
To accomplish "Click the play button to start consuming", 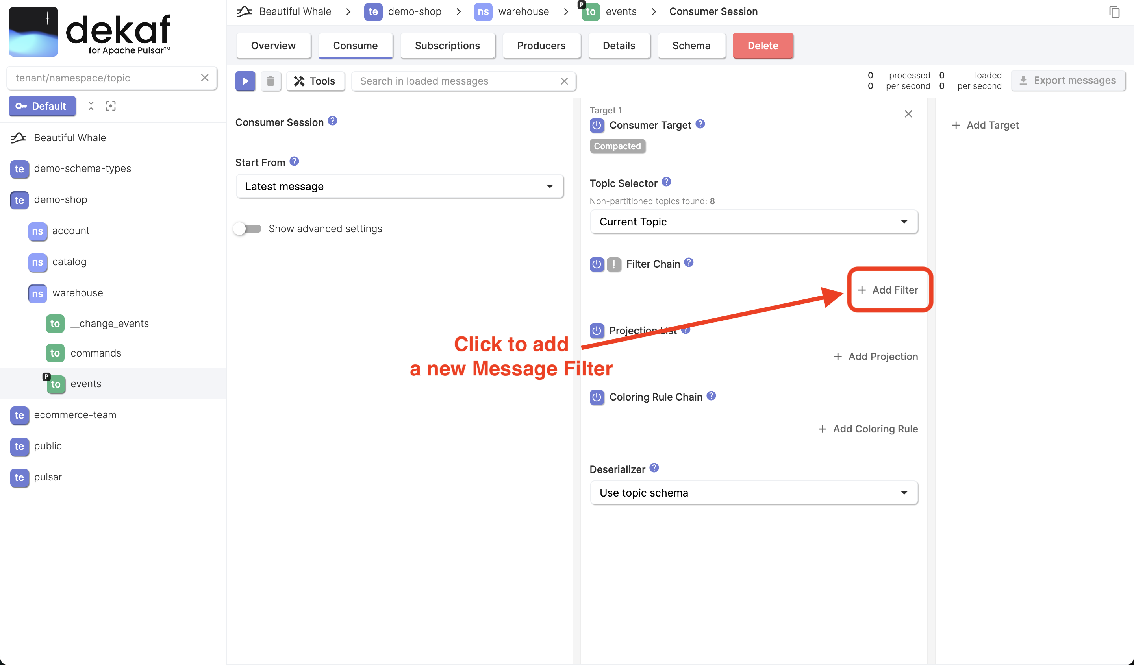I will [245, 81].
